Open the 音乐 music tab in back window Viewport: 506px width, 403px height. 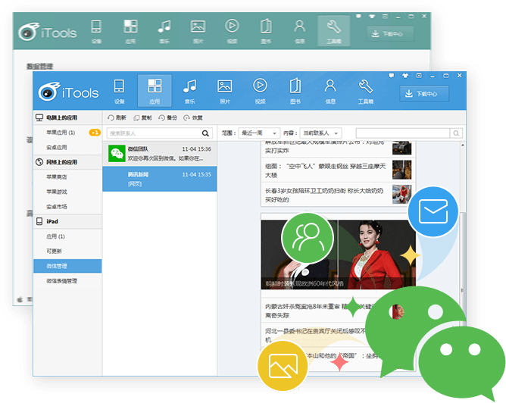pyautogui.click(x=164, y=31)
